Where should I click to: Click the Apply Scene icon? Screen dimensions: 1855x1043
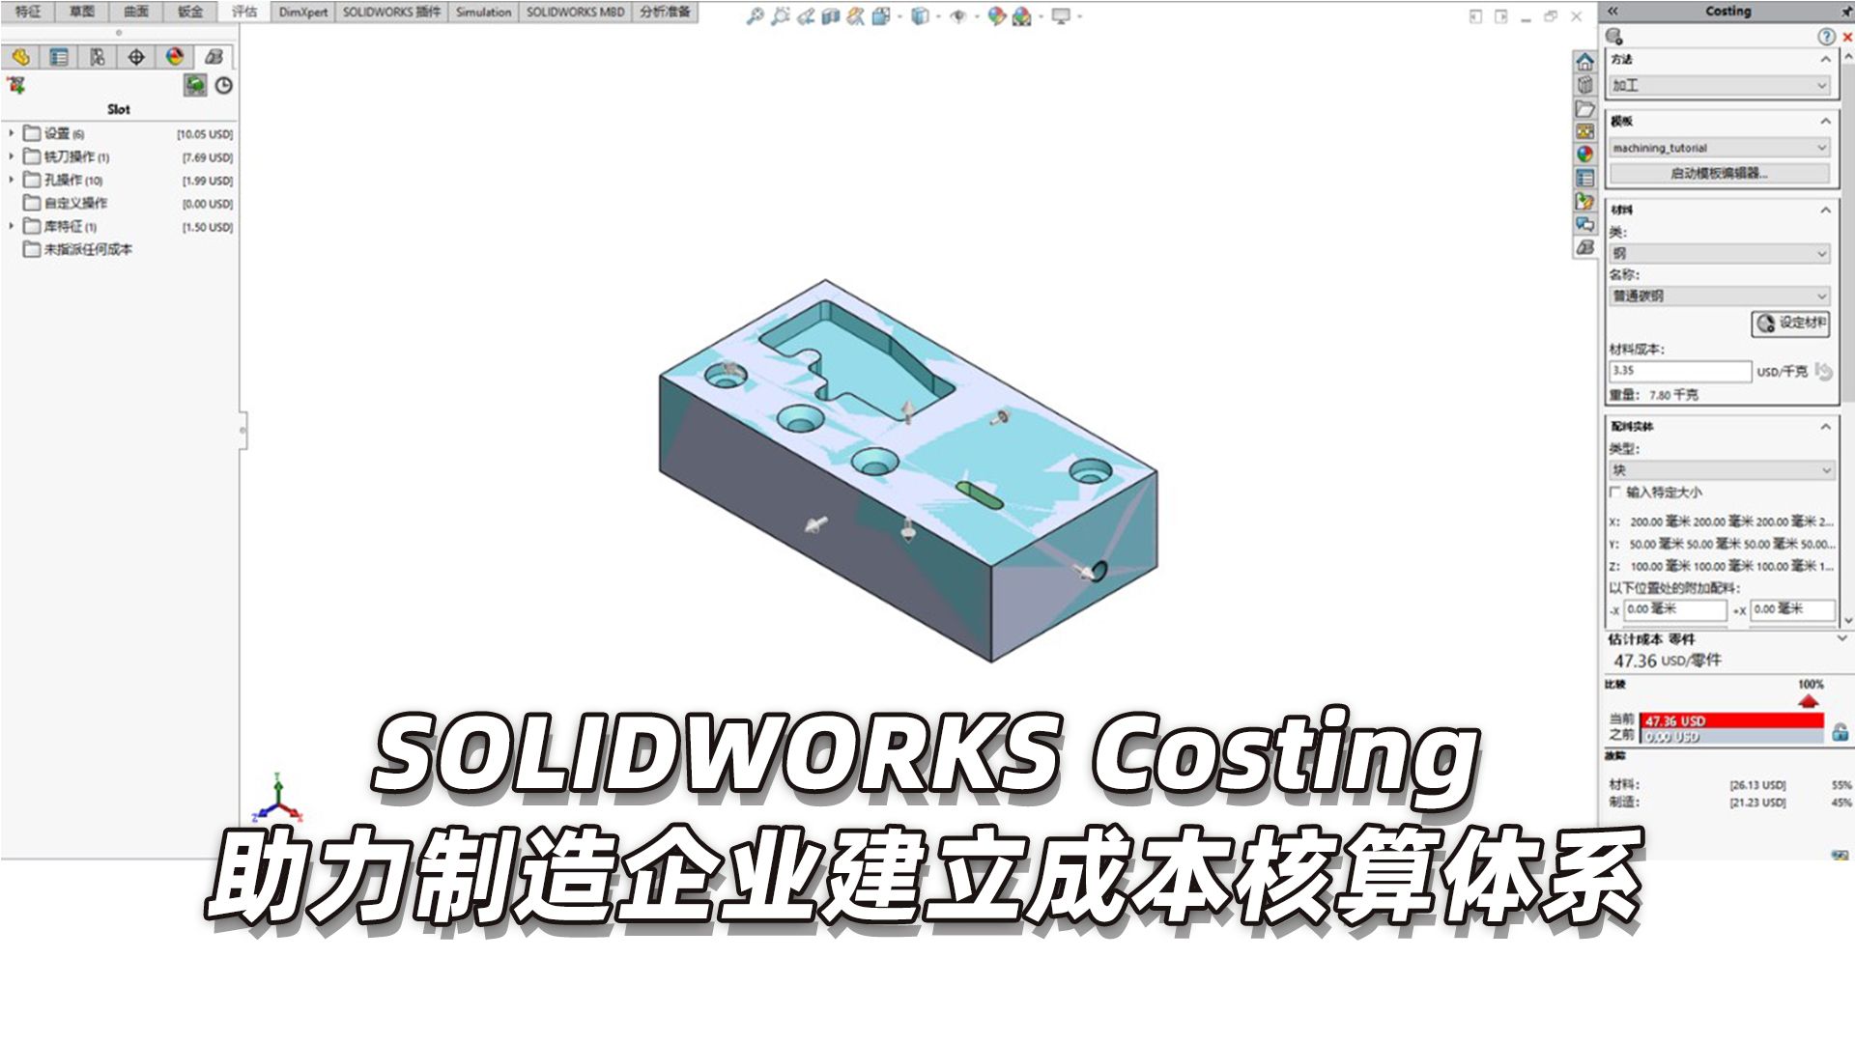coord(1022,15)
